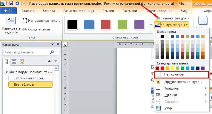The image size is (212, 114).
Task: Click the dashes icon beside Штрихи
Action: [158, 95]
